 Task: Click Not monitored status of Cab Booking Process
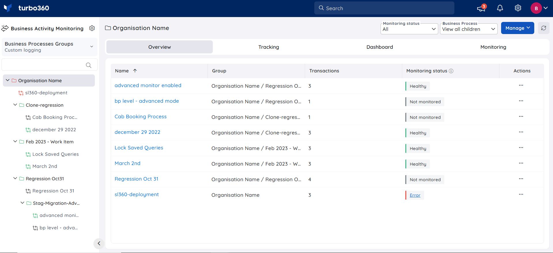[x=425, y=117]
